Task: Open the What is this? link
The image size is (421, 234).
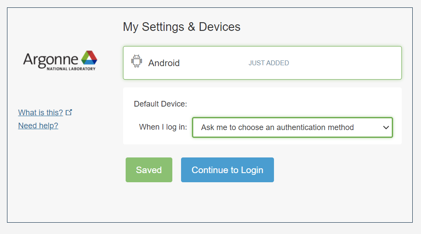Action: pos(41,113)
